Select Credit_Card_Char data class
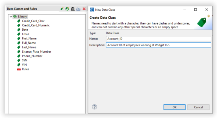This screenshot has width=217, height=118. click(33, 21)
